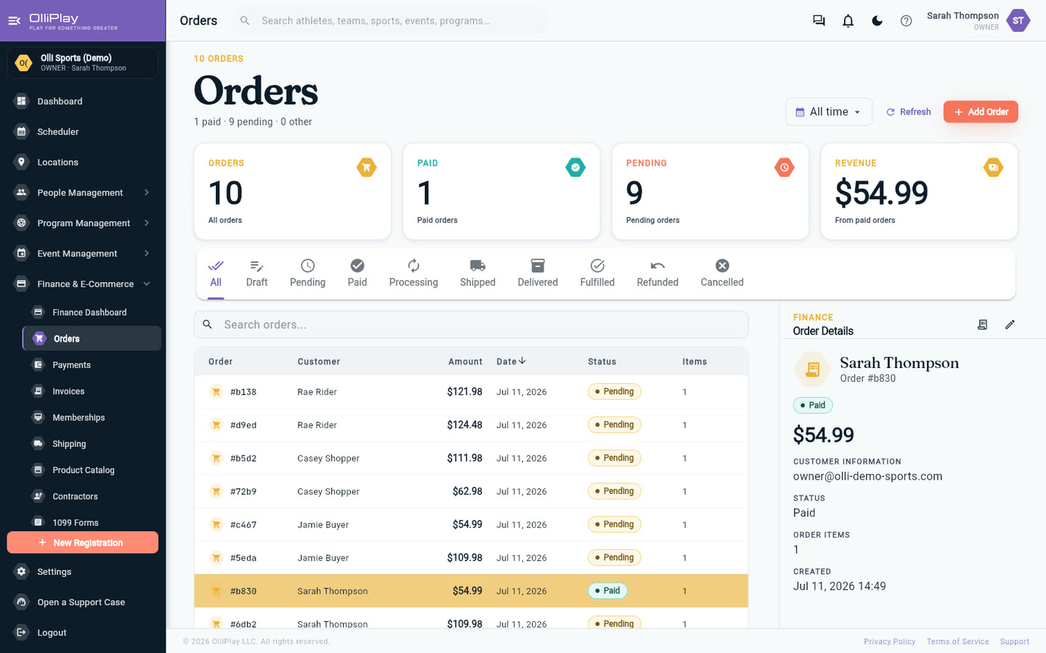
Task: Sort orders by the Date column
Action: tap(511, 361)
